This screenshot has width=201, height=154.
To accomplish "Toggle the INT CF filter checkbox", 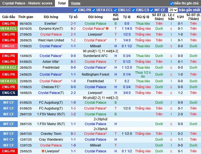I will (x=152, y=10).
